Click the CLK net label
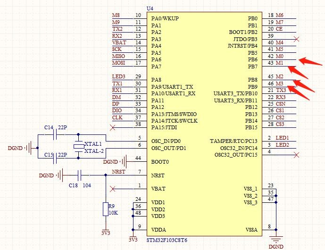325x250 pixels. click(x=117, y=117)
